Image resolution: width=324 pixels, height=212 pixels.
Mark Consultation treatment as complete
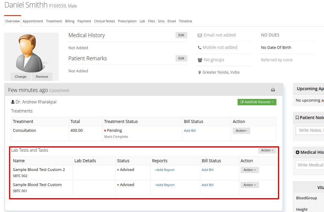point(116,137)
